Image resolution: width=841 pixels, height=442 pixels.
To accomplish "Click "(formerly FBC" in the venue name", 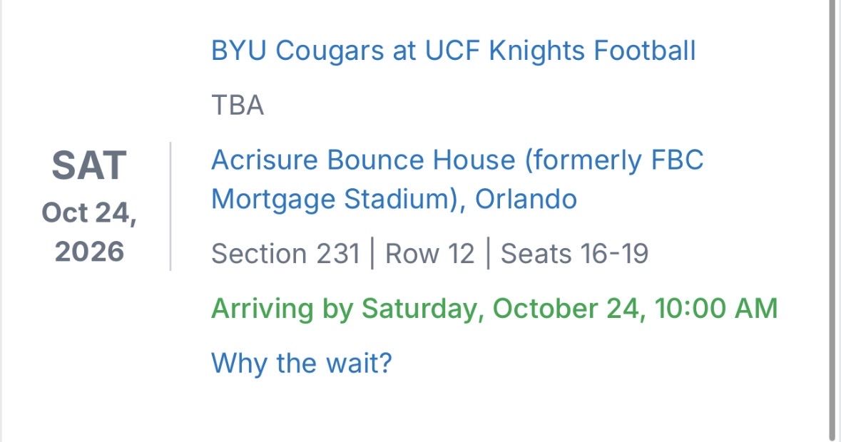I will point(613,160).
